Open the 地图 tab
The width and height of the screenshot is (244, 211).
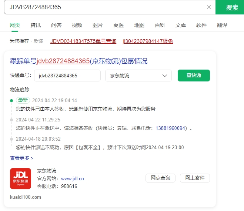point(139,25)
